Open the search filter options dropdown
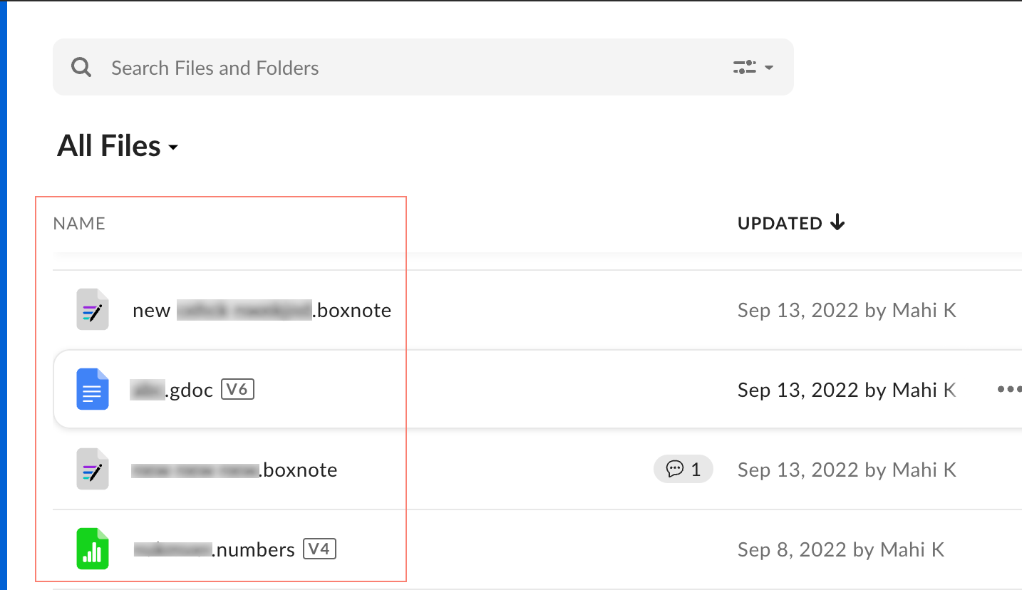Image resolution: width=1022 pixels, height=590 pixels. click(753, 68)
